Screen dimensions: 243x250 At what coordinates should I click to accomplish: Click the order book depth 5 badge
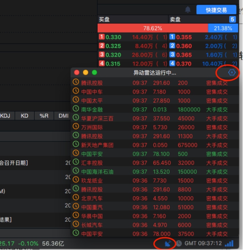coord(232,19)
